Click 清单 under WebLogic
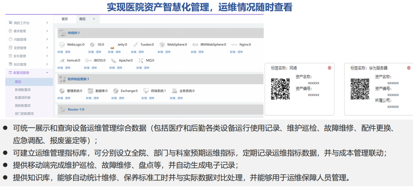This screenshot has height=187, width=413. [x=68, y=52]
